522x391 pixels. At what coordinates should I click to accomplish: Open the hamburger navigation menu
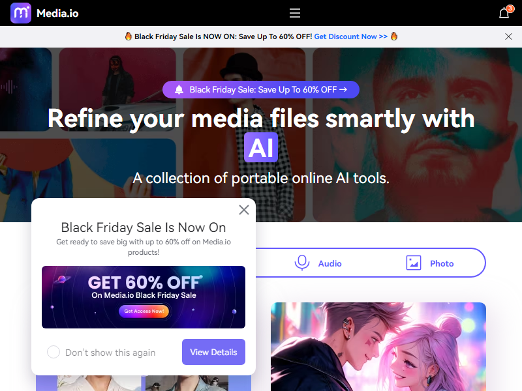[x=295, y=13]
